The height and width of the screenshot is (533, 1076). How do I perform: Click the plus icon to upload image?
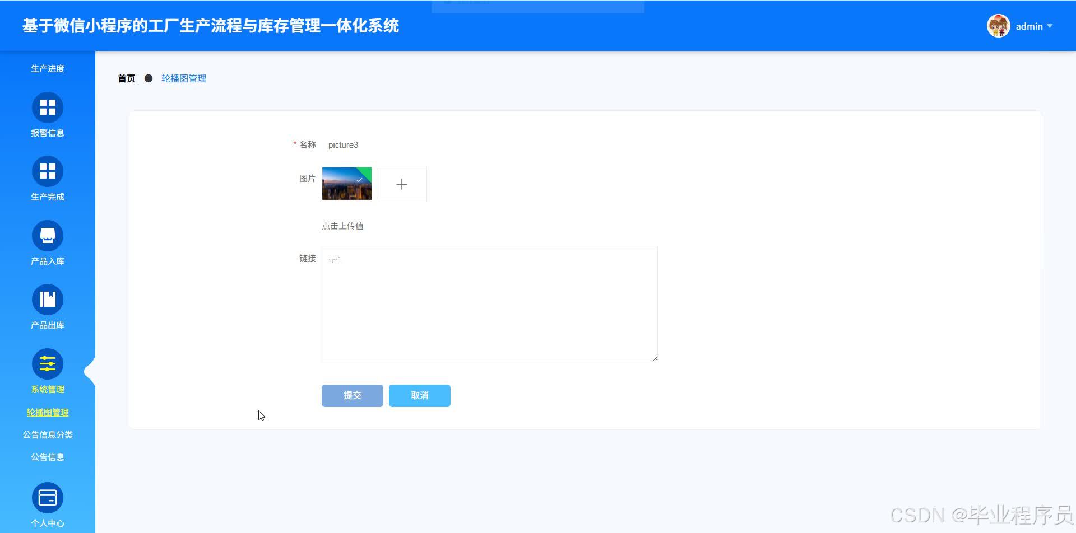[402, 184]
